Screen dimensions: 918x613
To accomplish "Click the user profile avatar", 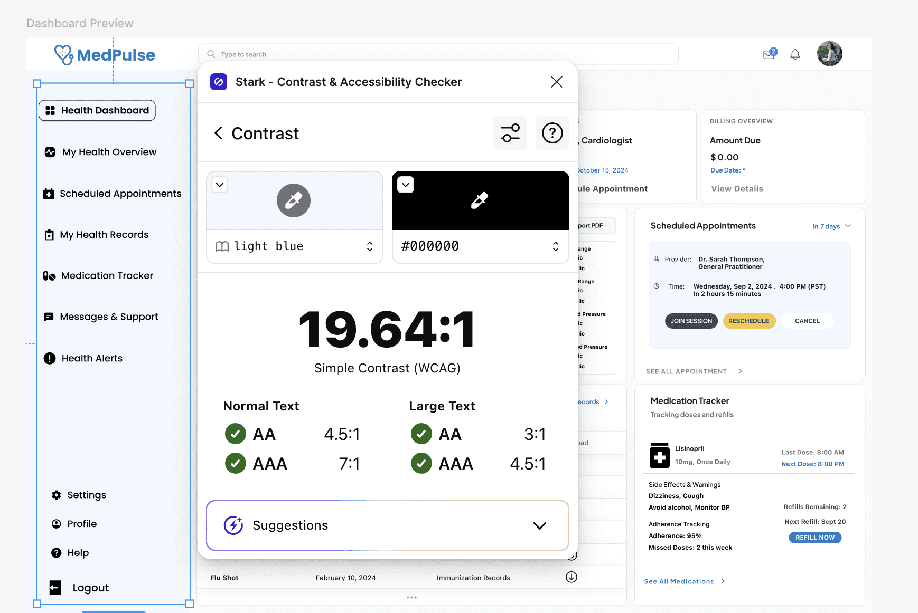I will [829, 54].
